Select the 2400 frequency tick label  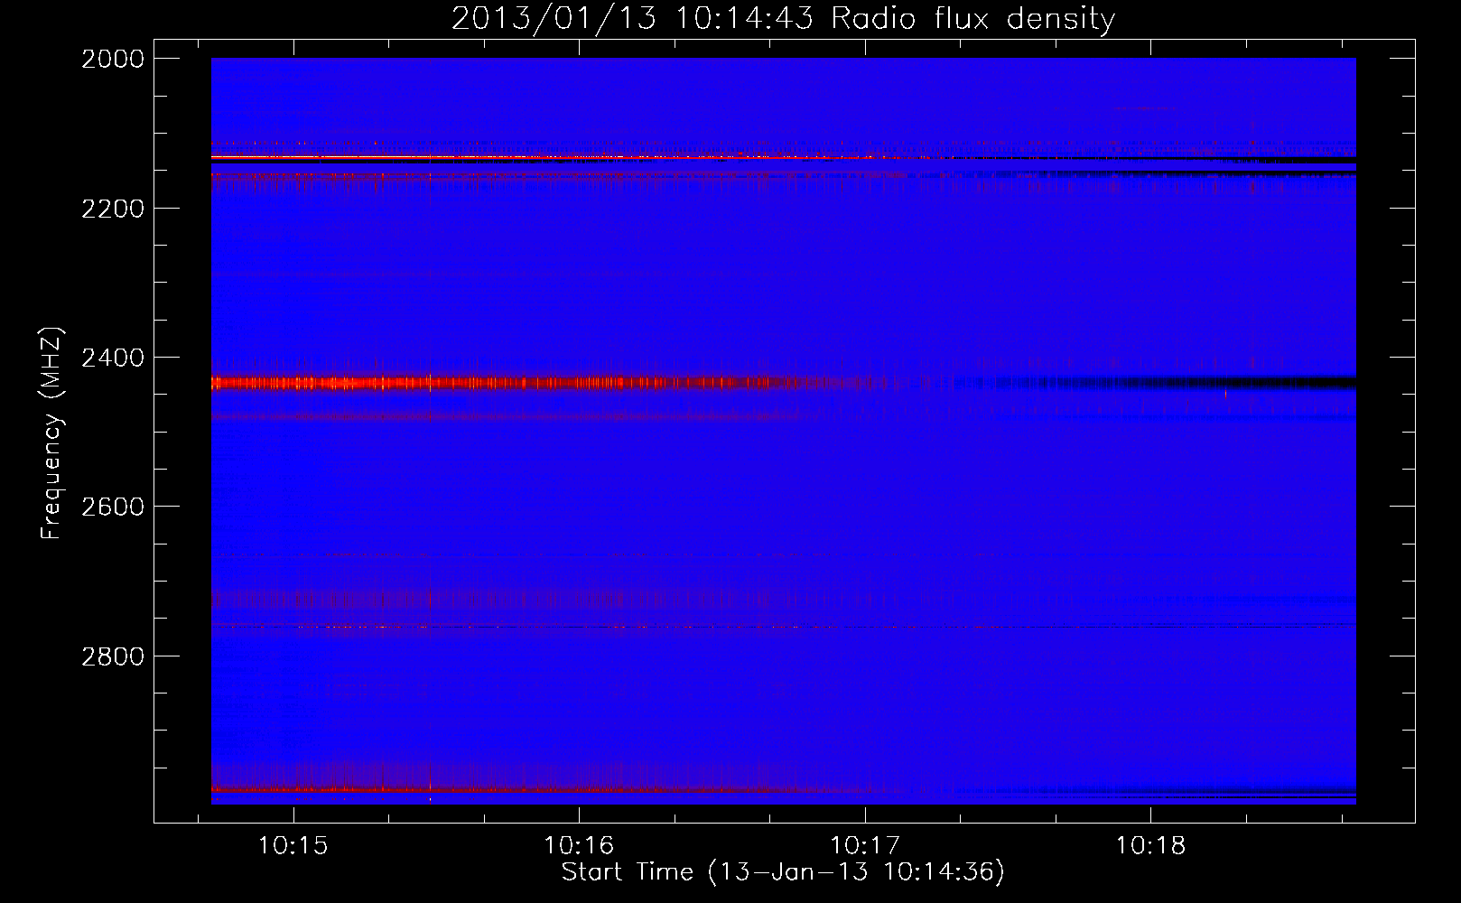[x=113, y=358]
